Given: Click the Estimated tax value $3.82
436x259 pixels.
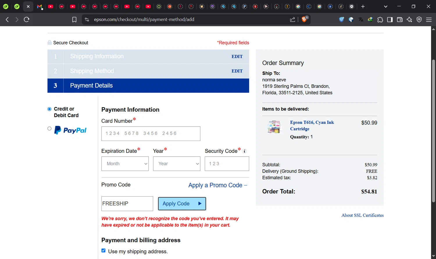Looking at the screenshot, I should tap(372, 178).
